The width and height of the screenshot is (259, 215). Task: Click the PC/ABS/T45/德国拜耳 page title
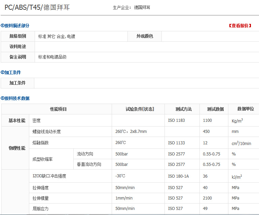point(37,7)
